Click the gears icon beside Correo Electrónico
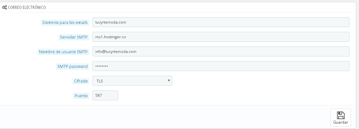Viewport: 359px width, 129px height. point(4,7)
